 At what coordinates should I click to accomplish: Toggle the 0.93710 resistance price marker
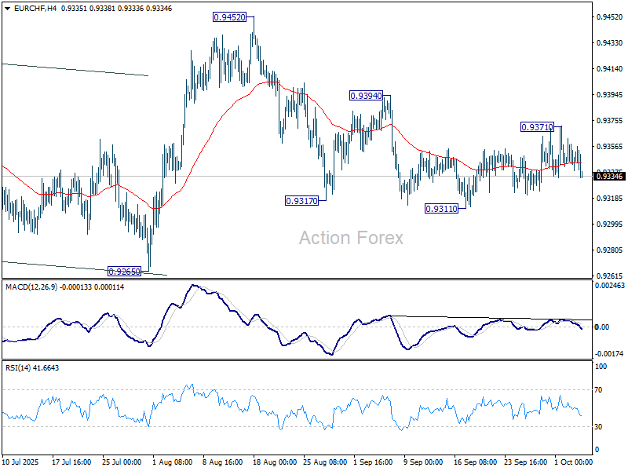coord(539,126)
